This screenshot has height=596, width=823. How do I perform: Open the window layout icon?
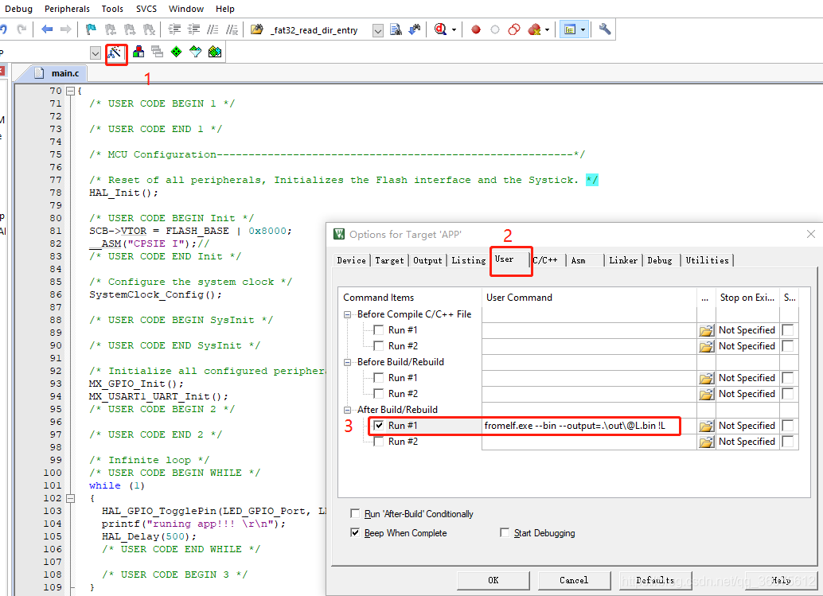[570, 30]
